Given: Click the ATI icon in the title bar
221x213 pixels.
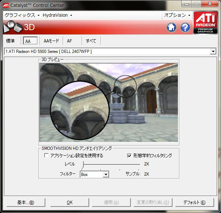Looking at the screenshot, I should (x=6, y=5).
